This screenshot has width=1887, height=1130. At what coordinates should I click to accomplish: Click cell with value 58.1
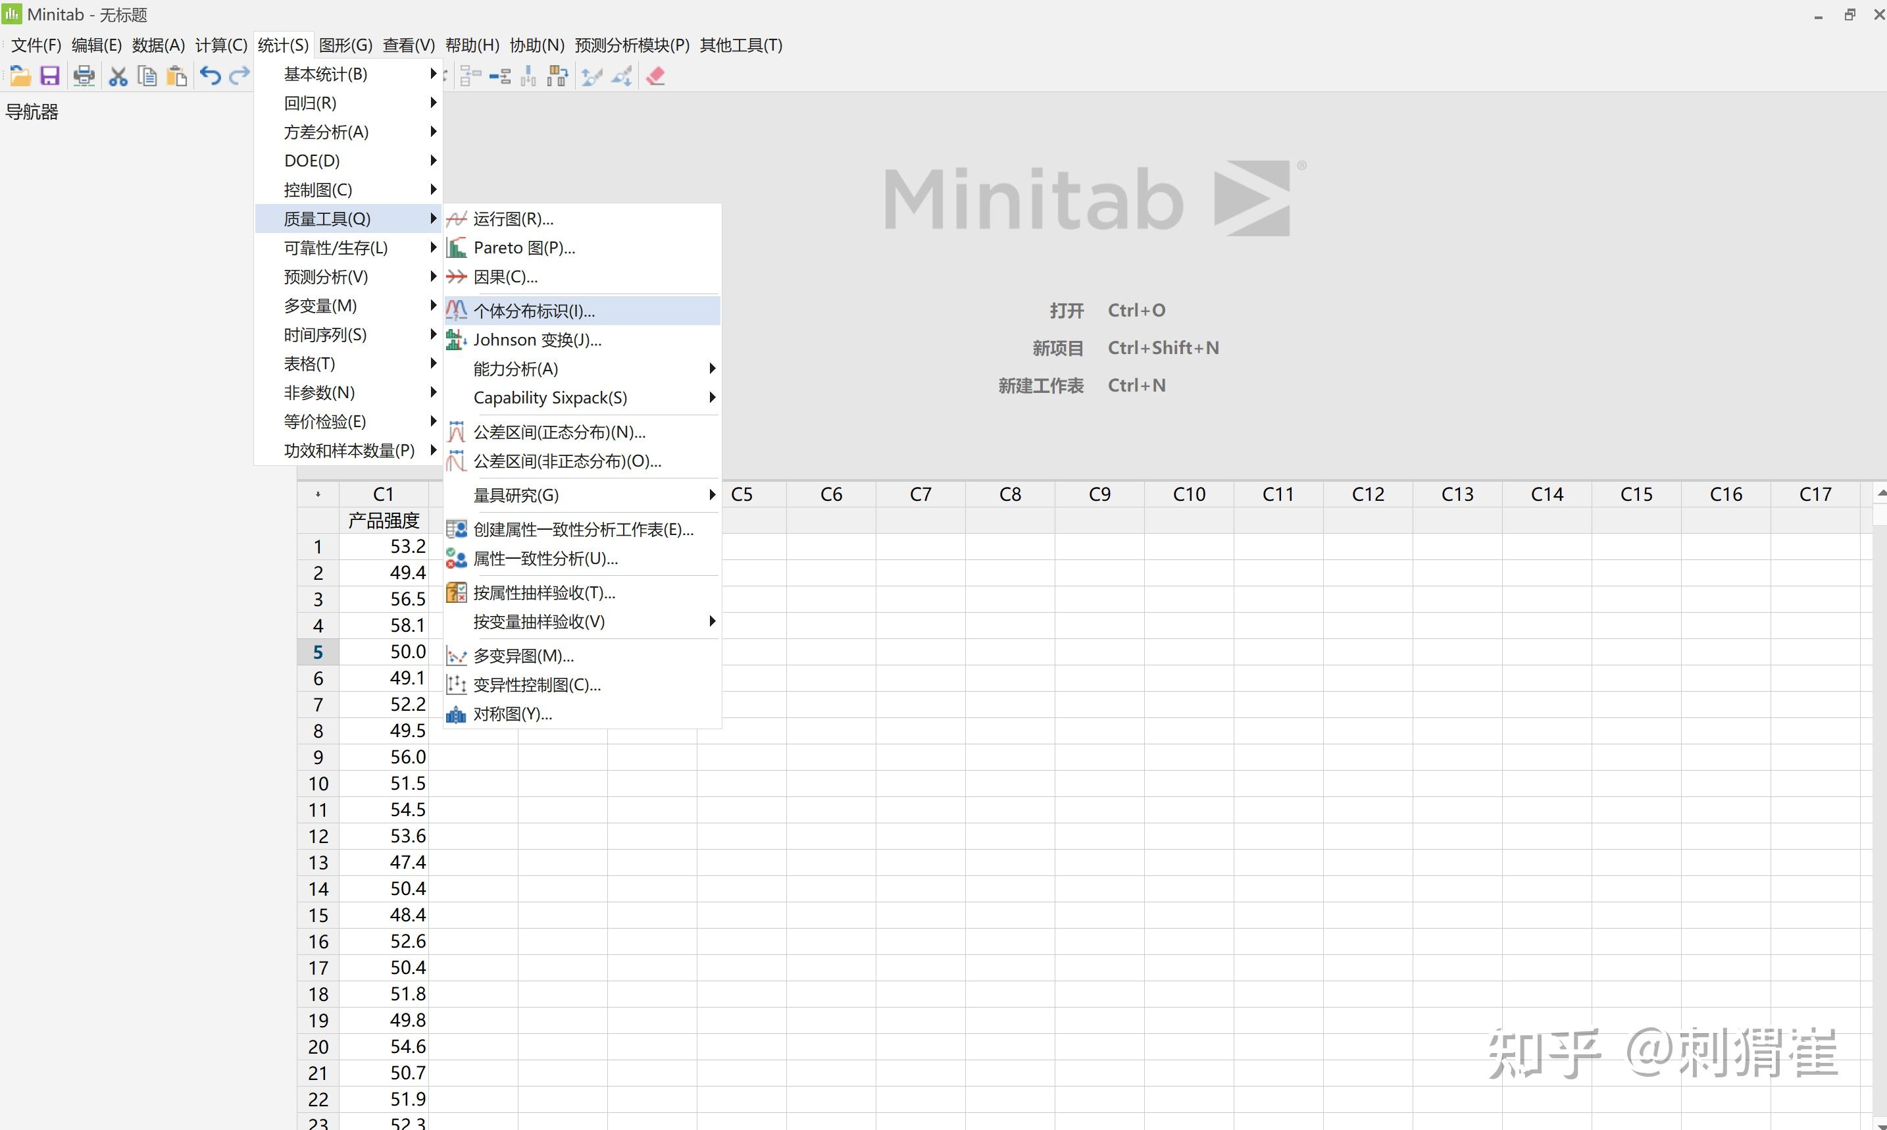384,626
